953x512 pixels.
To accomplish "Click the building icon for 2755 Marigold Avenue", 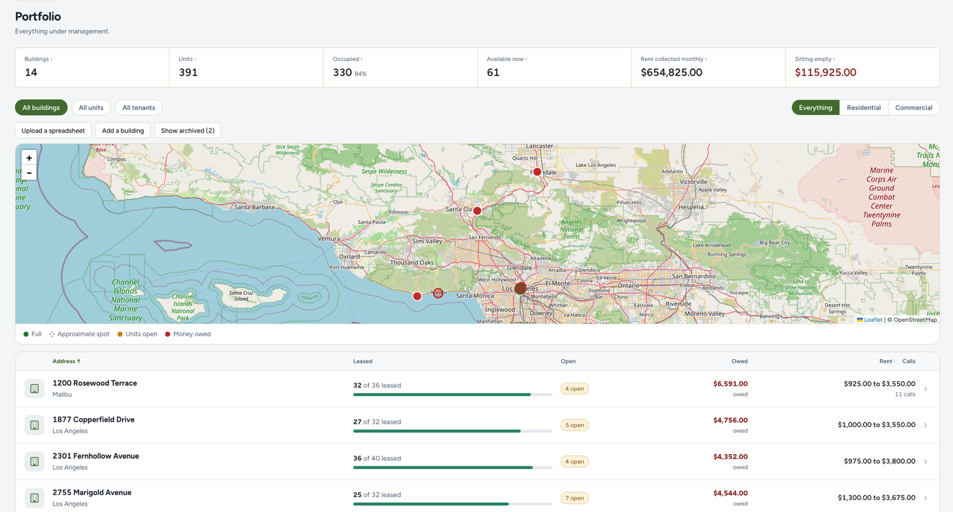I will pos(34,498).
